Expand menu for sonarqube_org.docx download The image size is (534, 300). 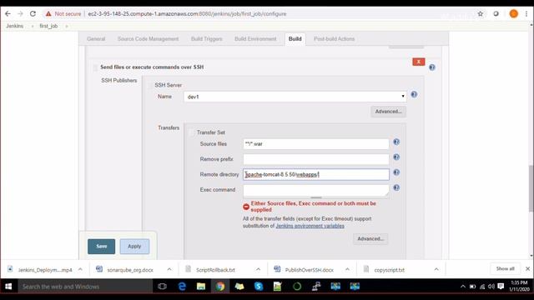169,269
